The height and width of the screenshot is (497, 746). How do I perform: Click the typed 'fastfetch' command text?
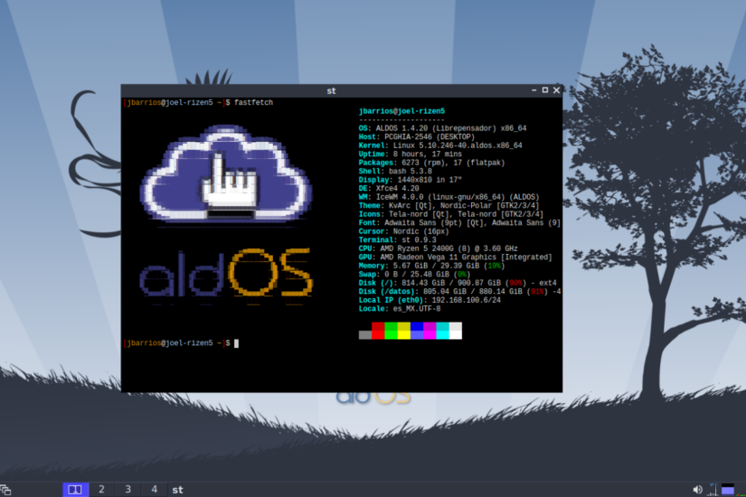tap(253, 102)
